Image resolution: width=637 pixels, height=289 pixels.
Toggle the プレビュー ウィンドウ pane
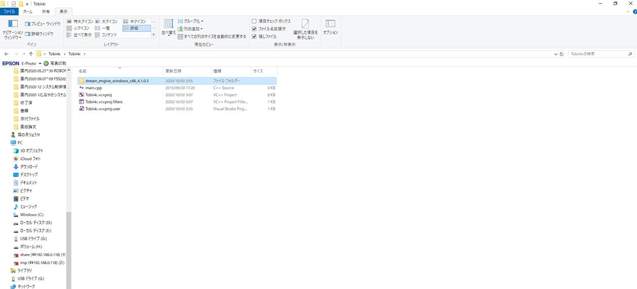(x=43, y=24)
